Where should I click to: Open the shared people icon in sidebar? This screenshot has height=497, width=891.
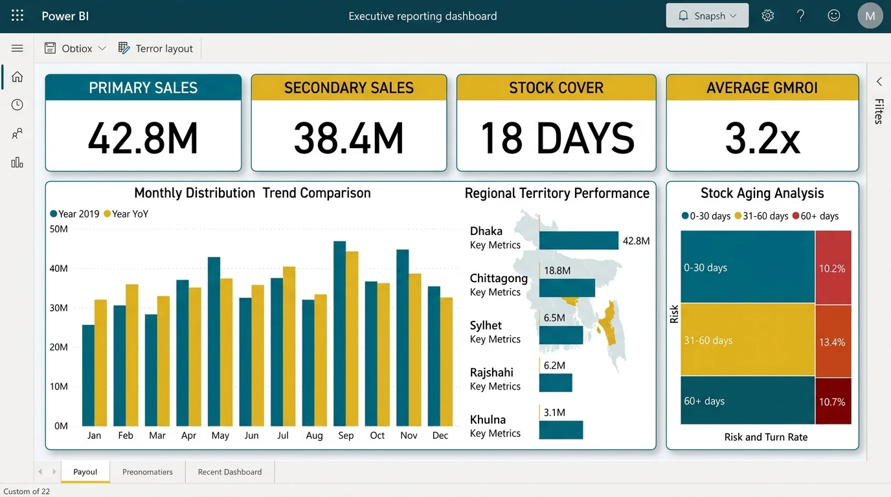point(17,134)
